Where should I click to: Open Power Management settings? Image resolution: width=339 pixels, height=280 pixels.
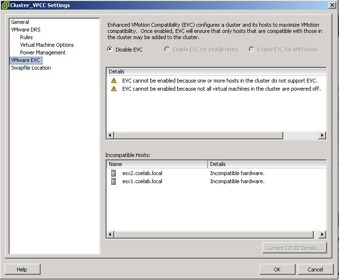(x=42, y=52)
